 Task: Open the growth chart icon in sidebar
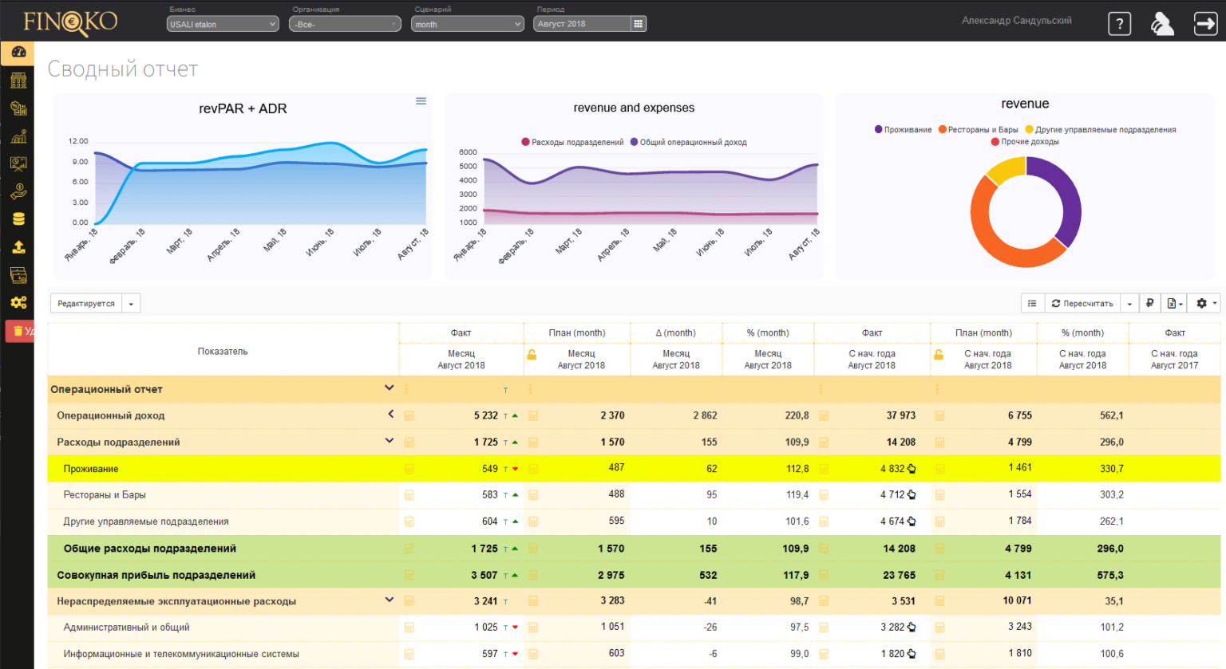18,136
